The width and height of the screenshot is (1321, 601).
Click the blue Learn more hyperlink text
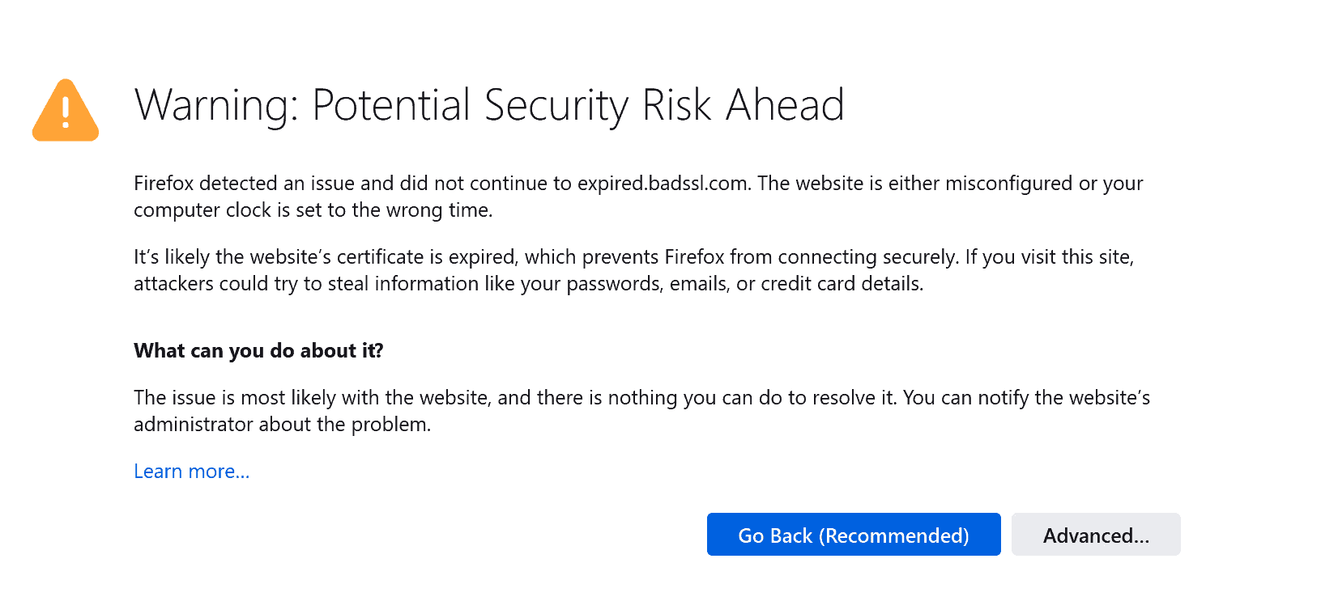191,471
